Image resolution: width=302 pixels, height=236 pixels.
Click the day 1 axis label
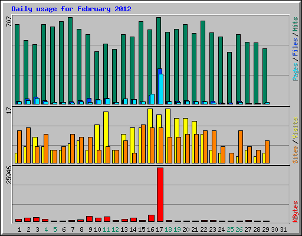(x=19, y=230)
